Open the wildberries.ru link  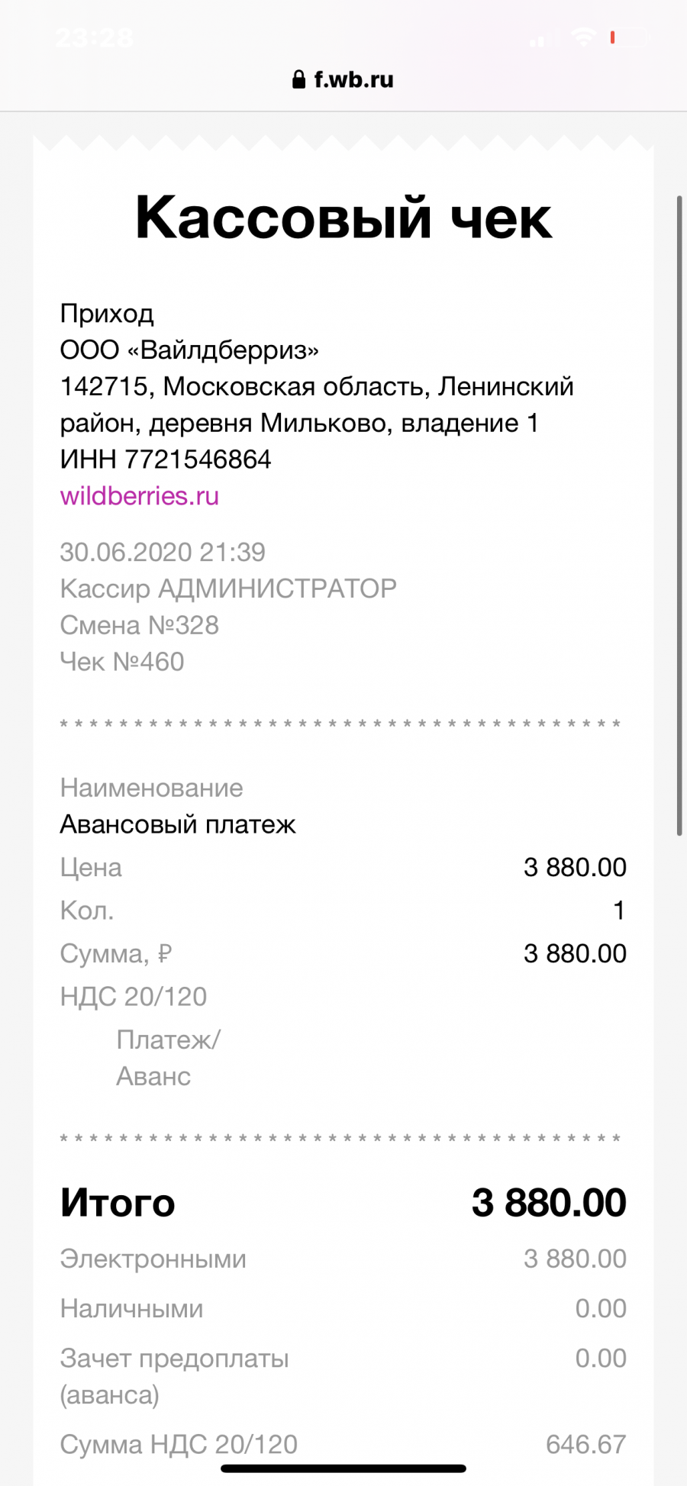140,496
